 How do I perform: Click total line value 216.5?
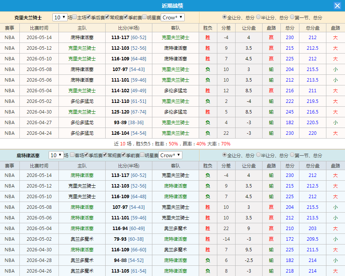click(312, 112)
